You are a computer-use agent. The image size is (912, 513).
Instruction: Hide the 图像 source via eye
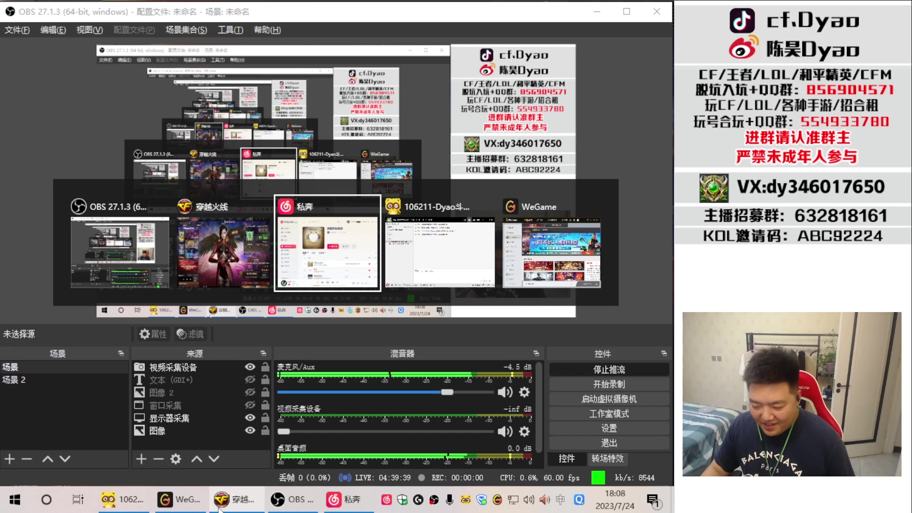click(x=250, y=431)
